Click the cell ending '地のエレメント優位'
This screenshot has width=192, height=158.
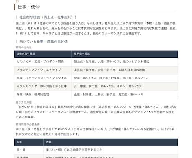(x=124, y=62)
